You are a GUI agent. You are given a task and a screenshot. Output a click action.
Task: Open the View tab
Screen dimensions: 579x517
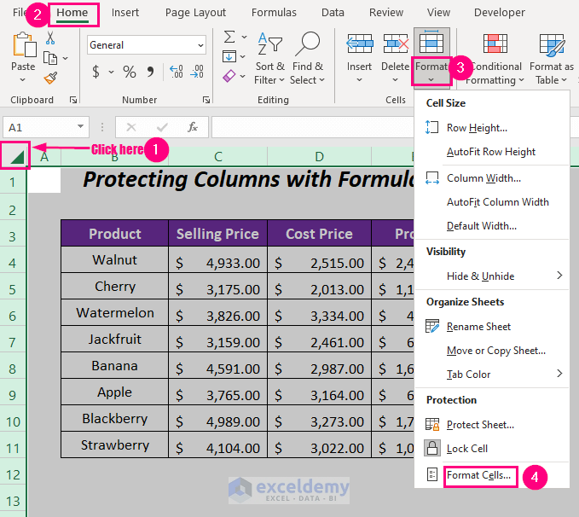438,13
